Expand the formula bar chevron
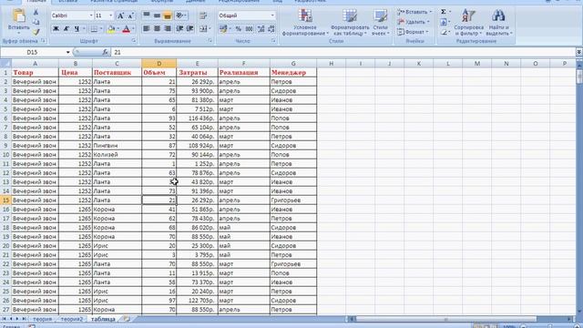This screenshot has height=328, width=583. coord(579,53)
